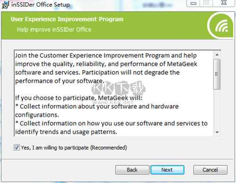Click the 'identify trends and usage patterns' line
The width and height of the screenshot is (236, 183).
point(66,132)
